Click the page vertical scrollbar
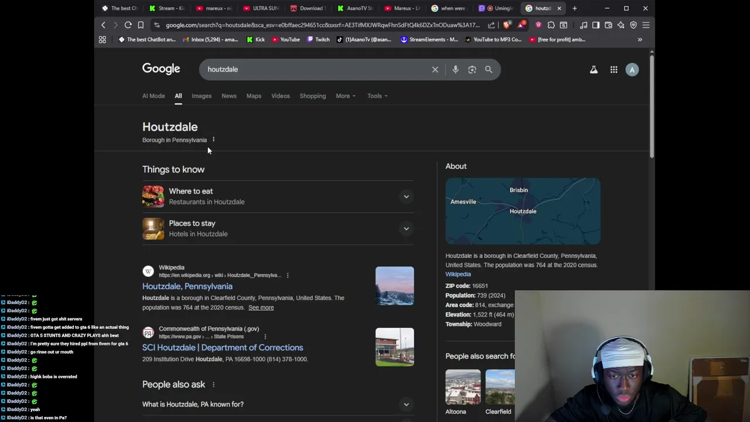This screenshot has height=422, width=750. click(652, 105)
